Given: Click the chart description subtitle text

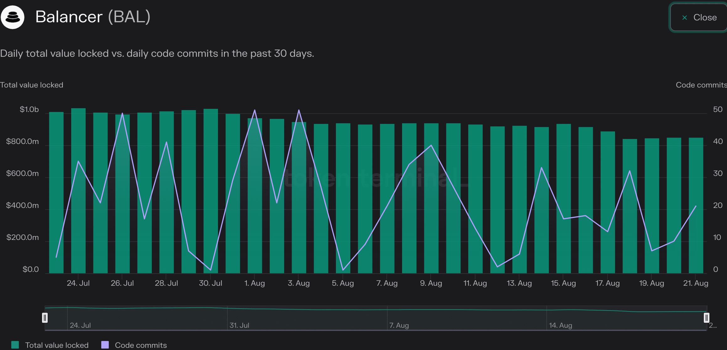Looking at the screenshot, I should [157, 53].
